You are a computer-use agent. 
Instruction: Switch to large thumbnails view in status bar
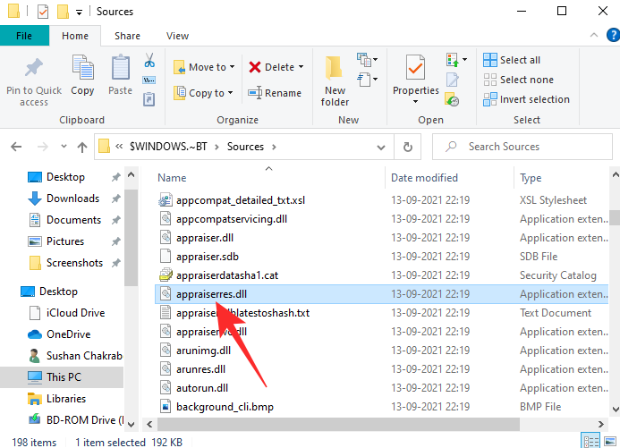[608, 441]
